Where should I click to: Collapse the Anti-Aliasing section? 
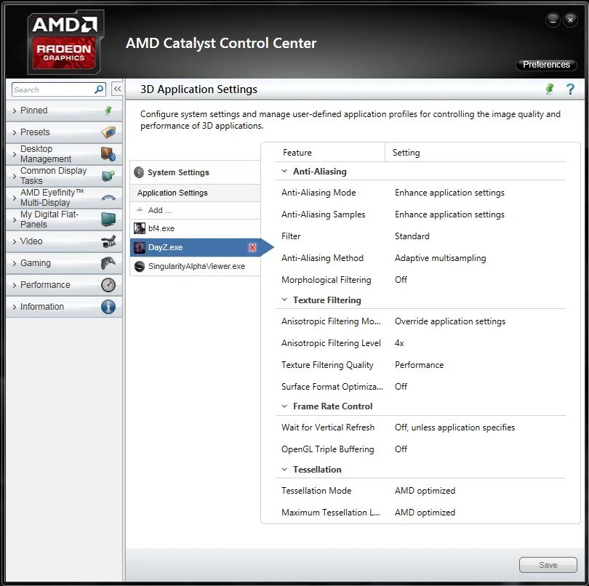click(x=284, y=172)
